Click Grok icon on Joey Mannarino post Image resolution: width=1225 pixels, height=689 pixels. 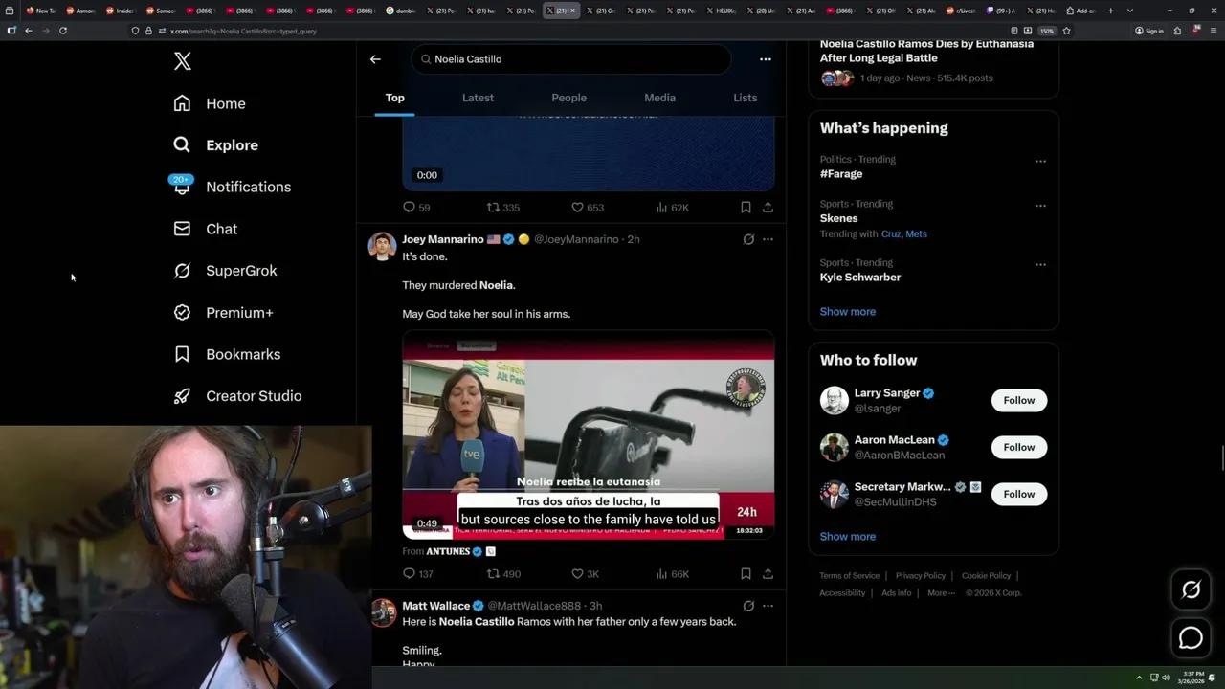coord(748,239)
